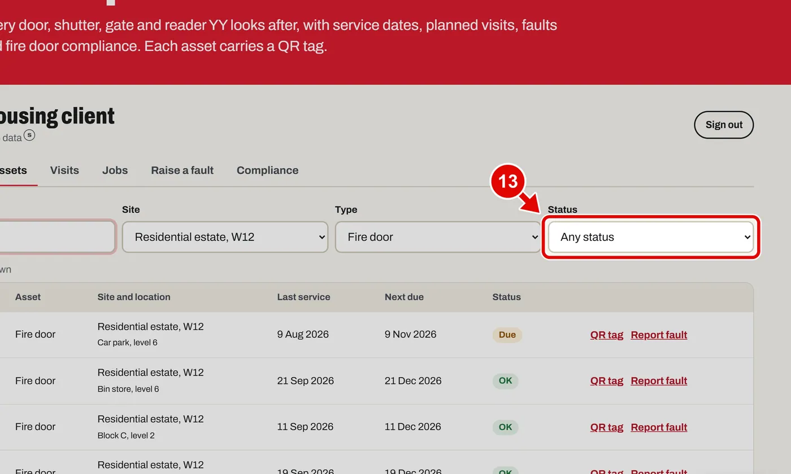The image size is (791, 474).
Task: Click the Site and location column header
Action: [x=134, y=297]
